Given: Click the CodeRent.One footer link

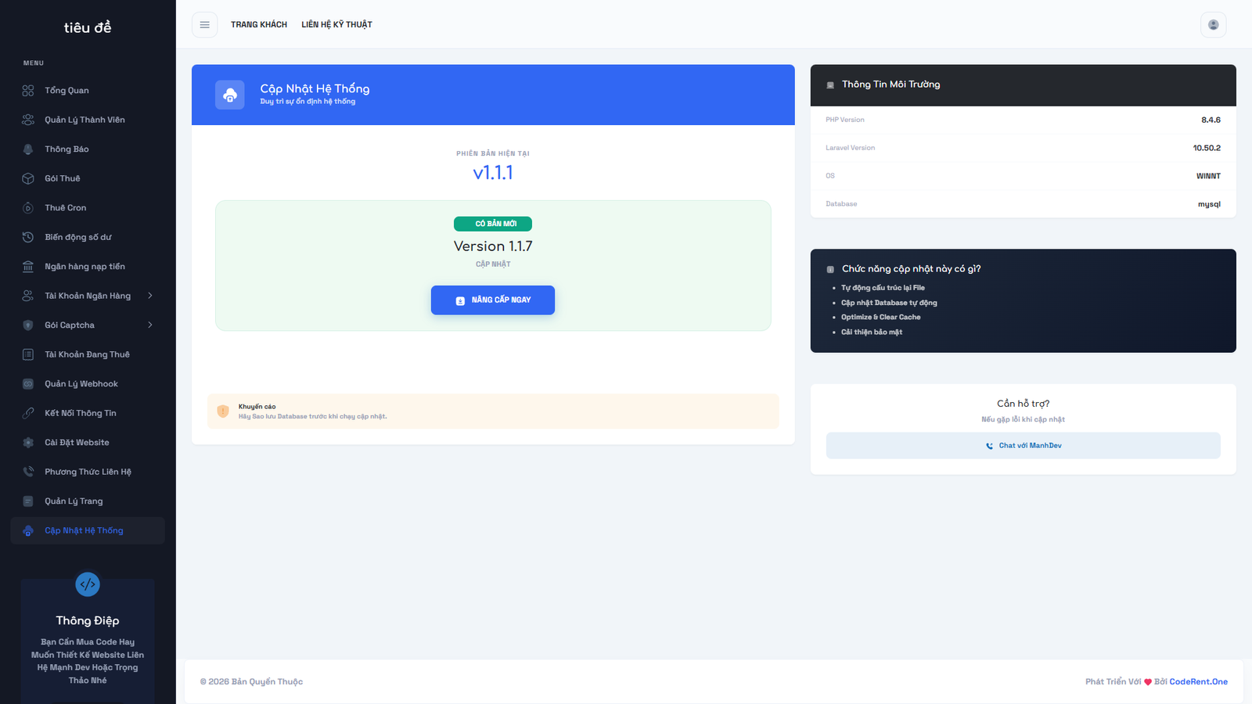Looking at the screenshot, I should (1199, 681).
